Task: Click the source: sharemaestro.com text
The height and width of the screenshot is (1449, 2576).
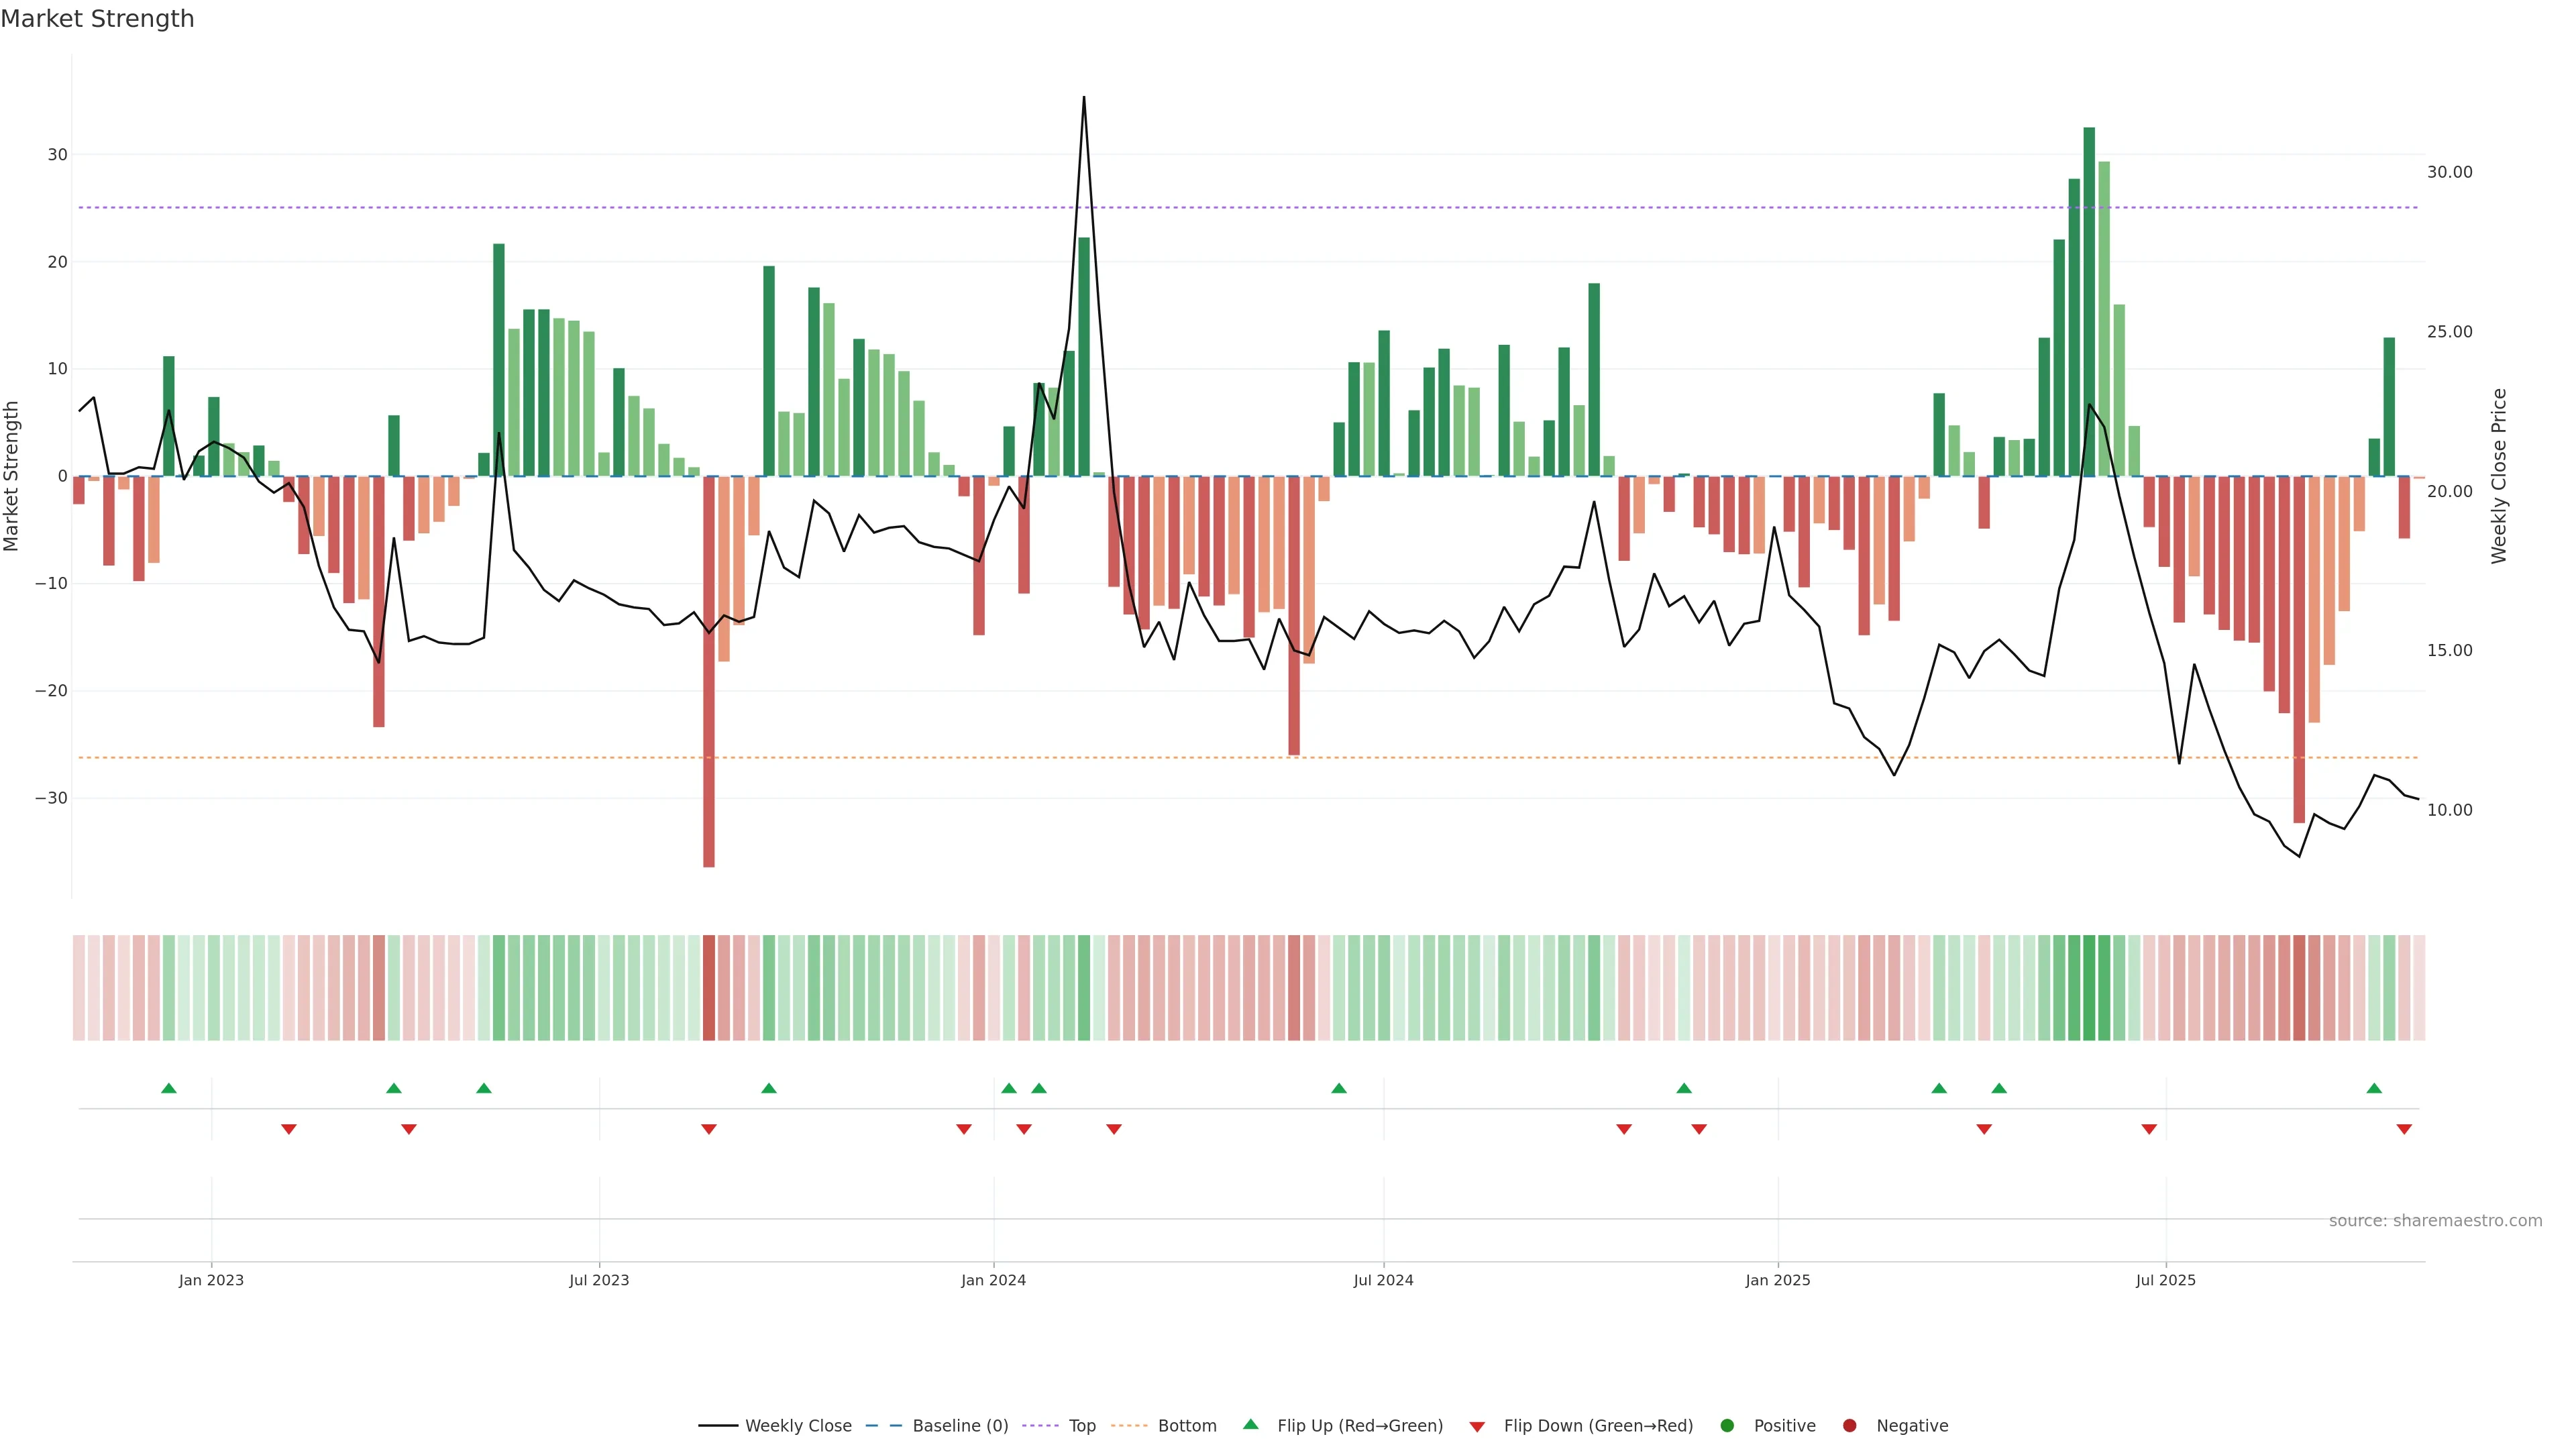Action: point(2435,1220)
